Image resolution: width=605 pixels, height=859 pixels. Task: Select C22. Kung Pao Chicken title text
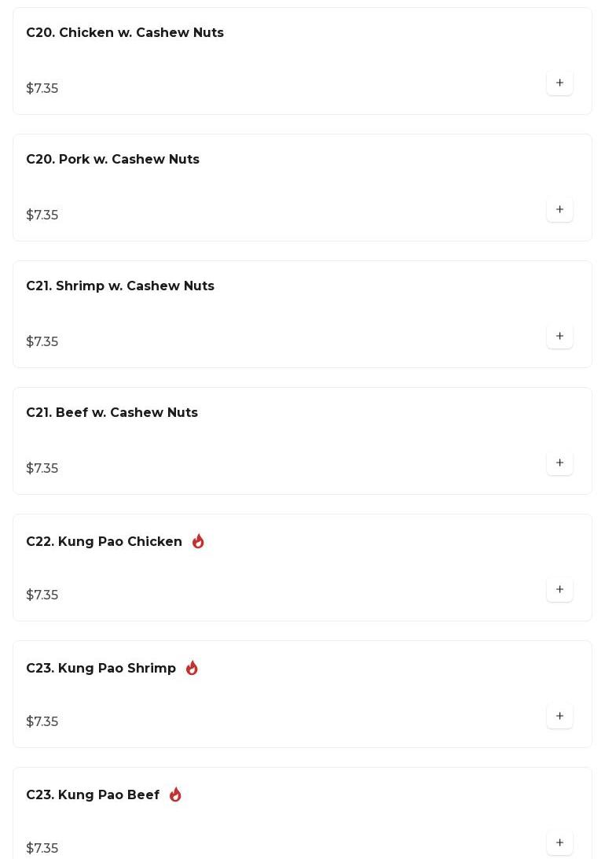click(104, 541)
